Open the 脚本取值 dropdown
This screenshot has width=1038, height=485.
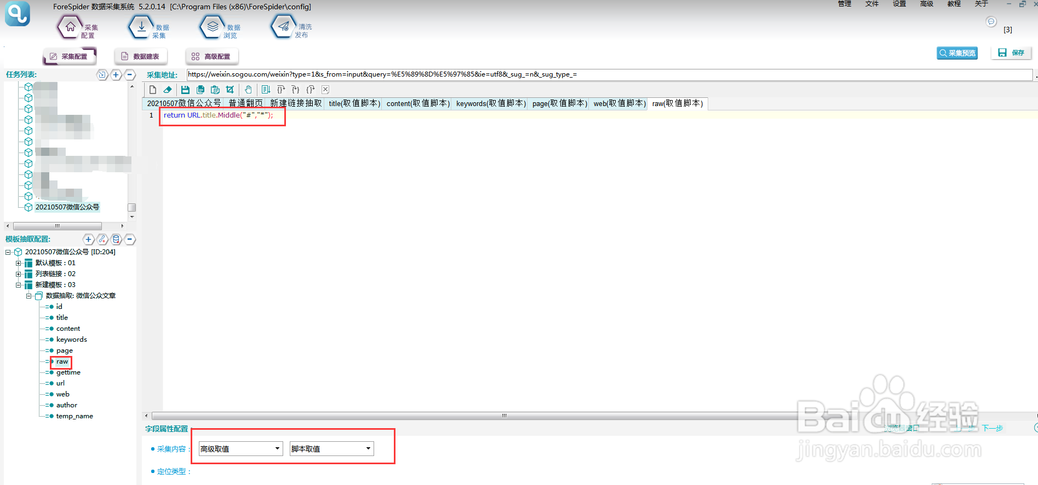[x=332, y=449]
